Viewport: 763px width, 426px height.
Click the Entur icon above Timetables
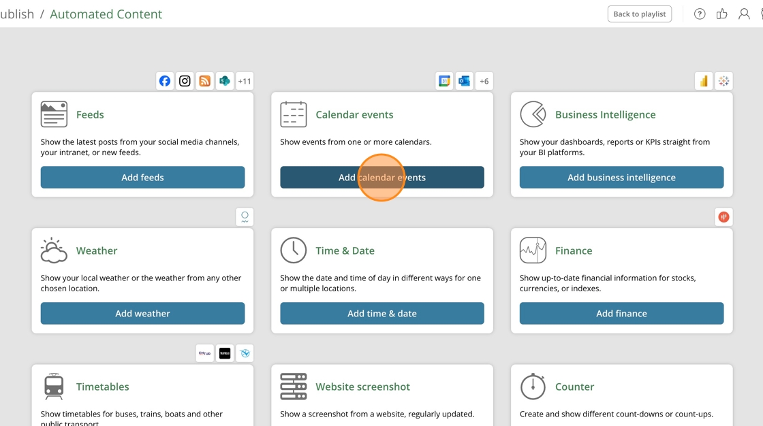point(205,353)
